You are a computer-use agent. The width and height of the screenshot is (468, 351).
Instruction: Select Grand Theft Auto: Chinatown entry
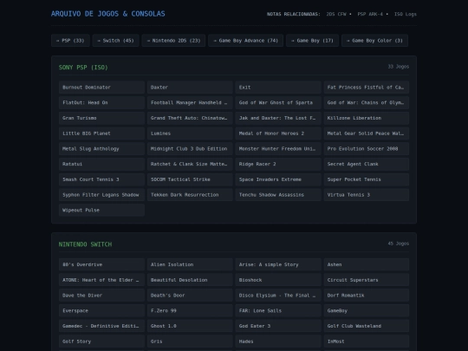[x=190, y=118]
